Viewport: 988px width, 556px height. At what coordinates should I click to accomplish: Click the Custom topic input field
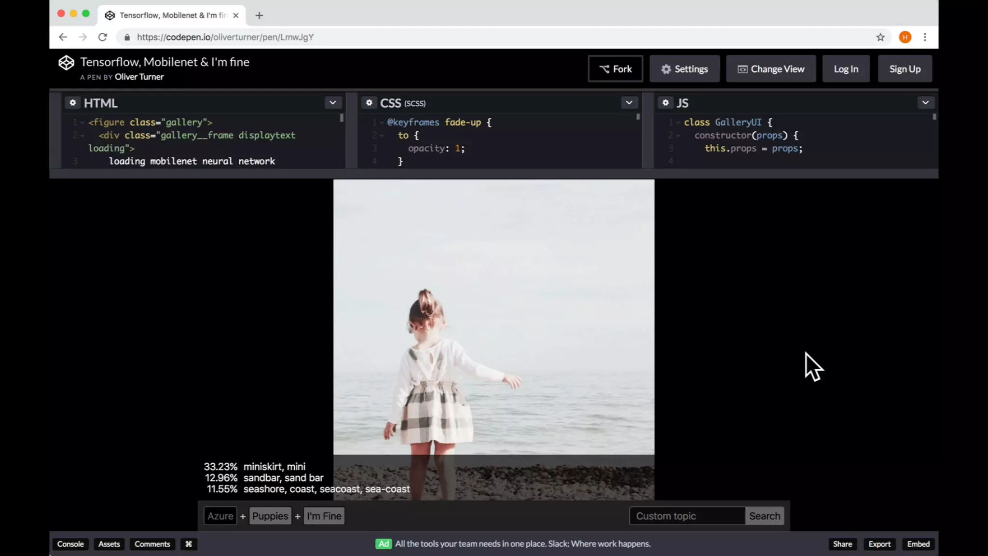coord(686,516)
